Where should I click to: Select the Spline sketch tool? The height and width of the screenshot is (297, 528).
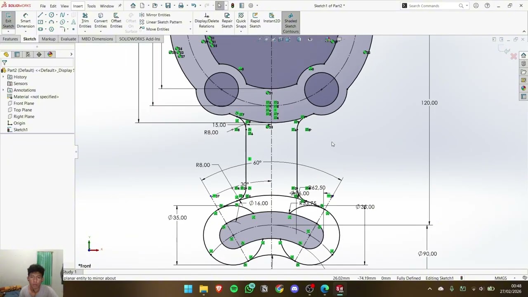[62, 15]
